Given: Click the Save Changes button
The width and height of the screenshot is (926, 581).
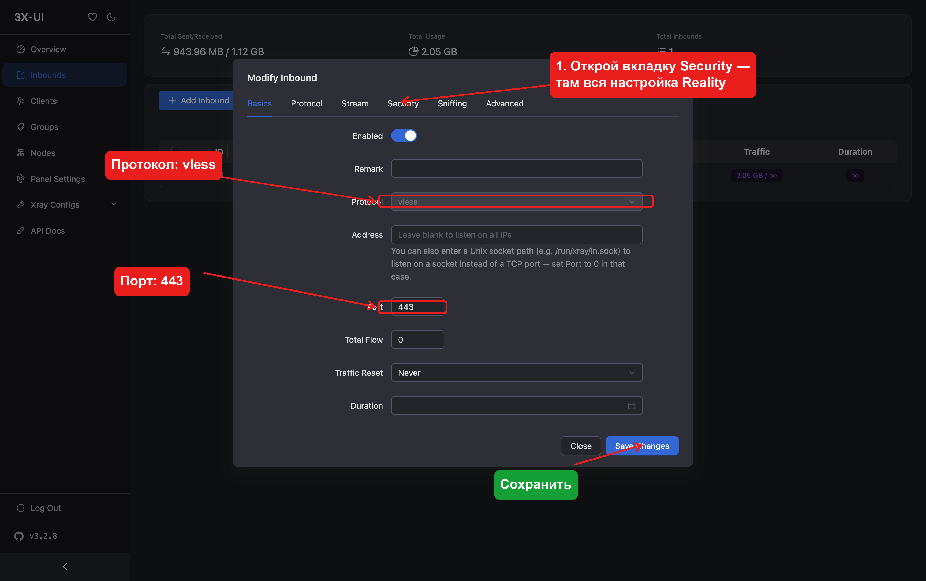Looking at the screenshot, I should (642, 446).
